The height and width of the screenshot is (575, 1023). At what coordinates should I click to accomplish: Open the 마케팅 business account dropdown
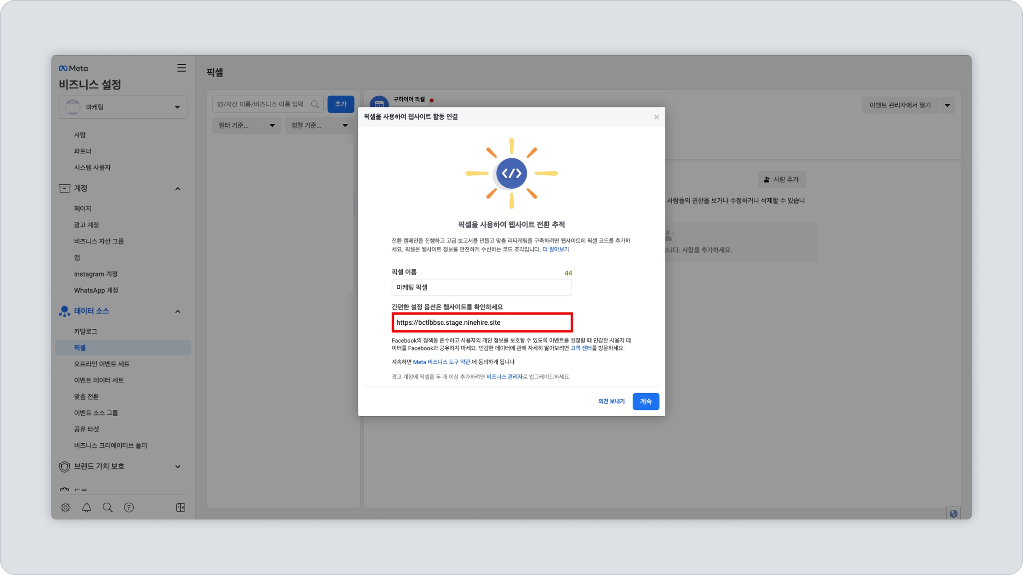123,107
